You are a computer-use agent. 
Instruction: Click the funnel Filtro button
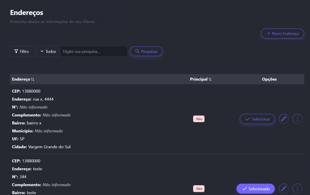(22, 51)
